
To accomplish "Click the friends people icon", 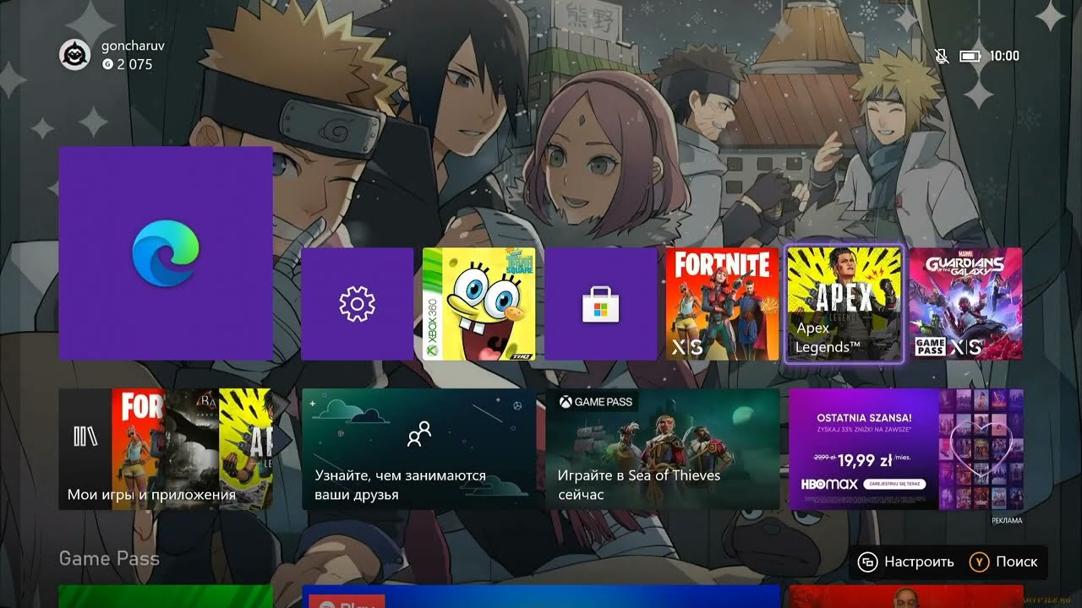I will point(418,433).
